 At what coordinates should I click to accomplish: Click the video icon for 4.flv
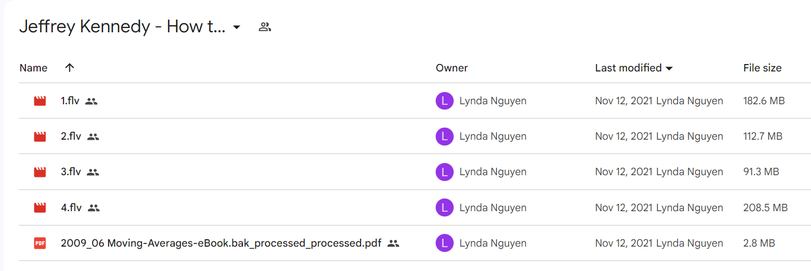[x=40, y=207]
